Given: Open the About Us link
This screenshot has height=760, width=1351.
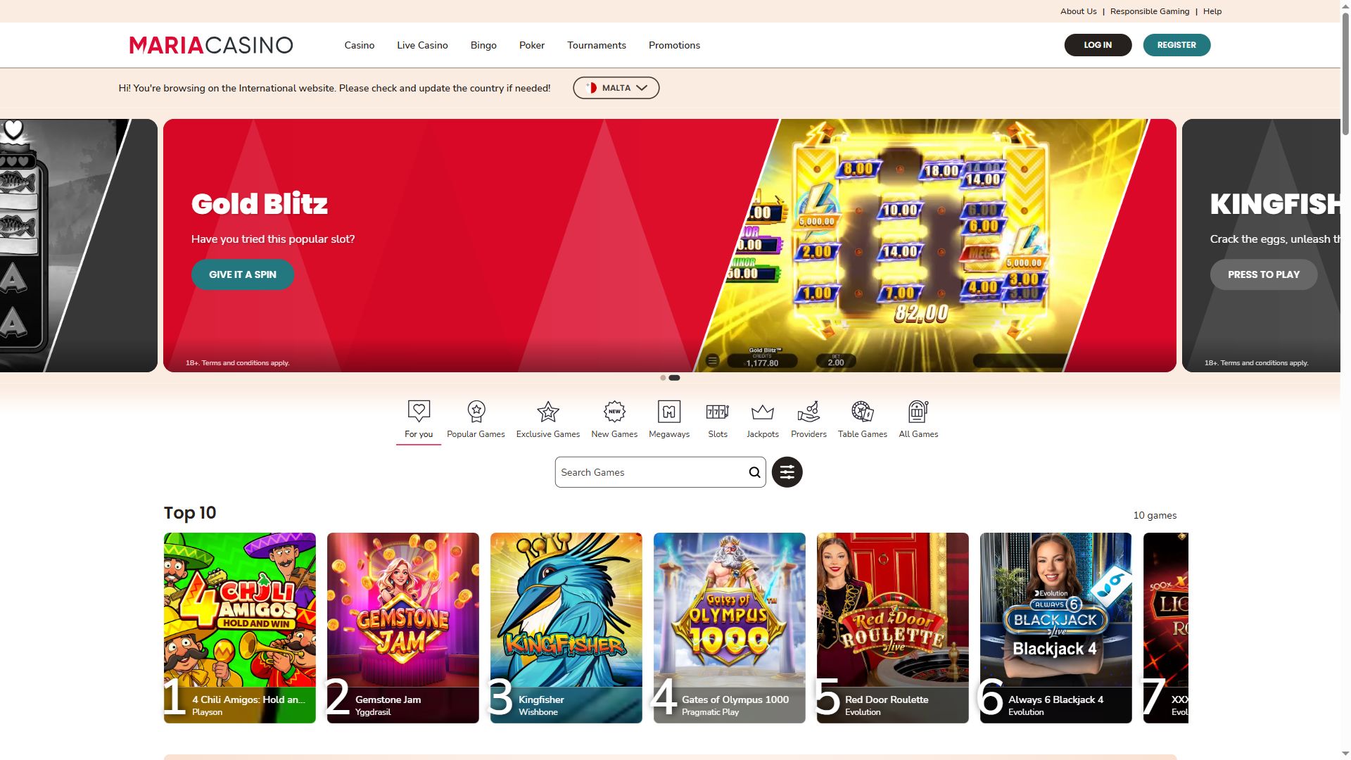Looking at the screenshot, I should [x=1079, y=11].
